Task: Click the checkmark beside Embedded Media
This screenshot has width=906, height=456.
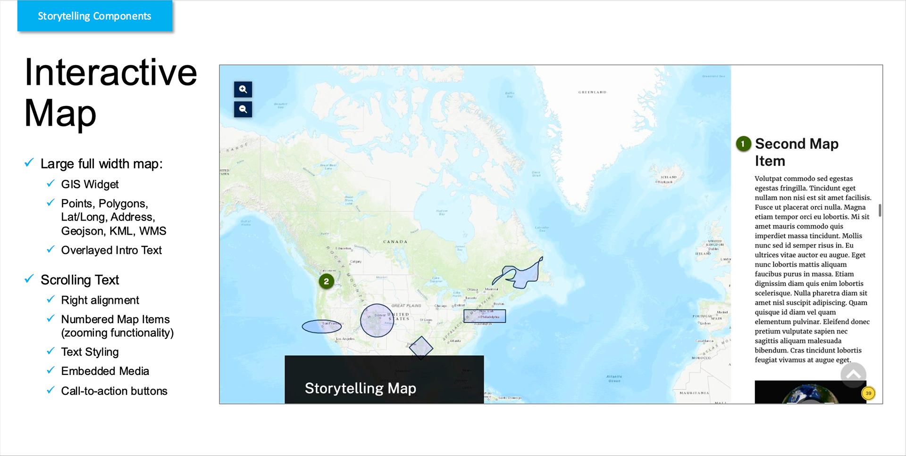Action: pos(50,371)
